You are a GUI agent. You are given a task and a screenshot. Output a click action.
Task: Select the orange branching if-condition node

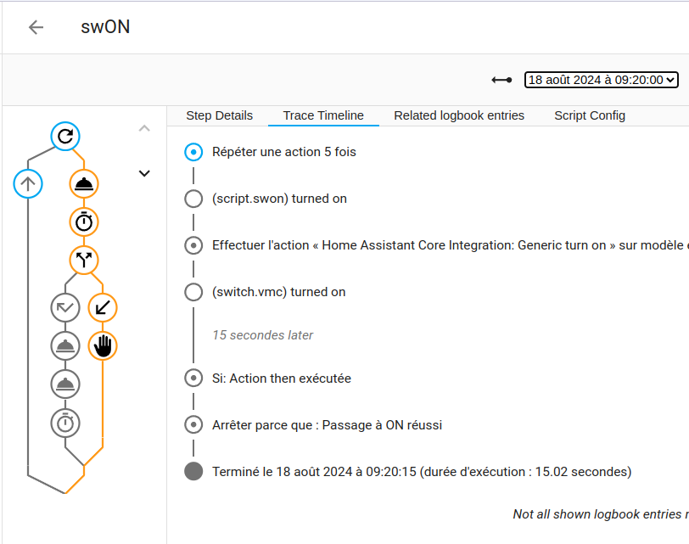tap(83, 261)
